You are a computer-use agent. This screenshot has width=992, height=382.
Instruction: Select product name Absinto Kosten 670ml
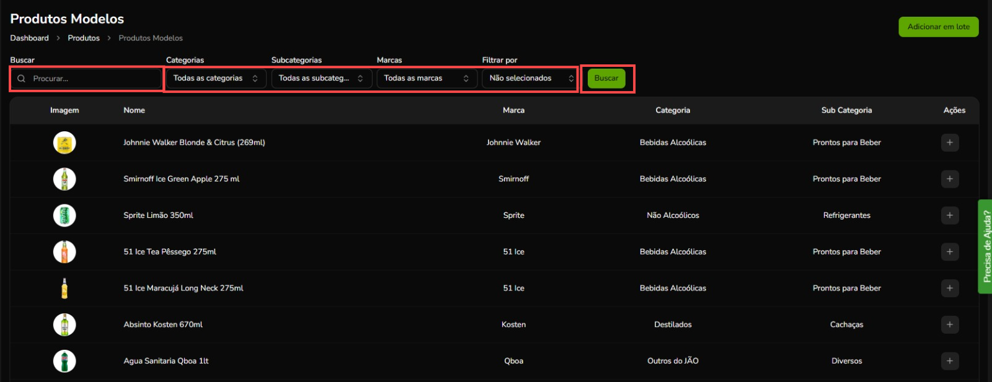(x=163, y=324)
